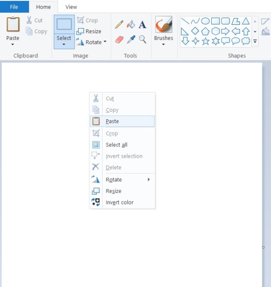Click Crop in the context menu
Screen dimensions: 271x287
[122, 133]
